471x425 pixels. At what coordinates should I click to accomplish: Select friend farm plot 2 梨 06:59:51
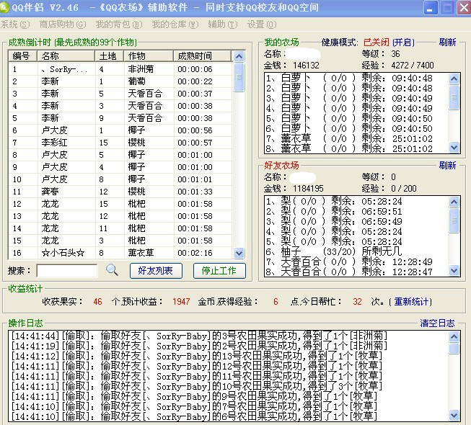(x=357, y=212)
